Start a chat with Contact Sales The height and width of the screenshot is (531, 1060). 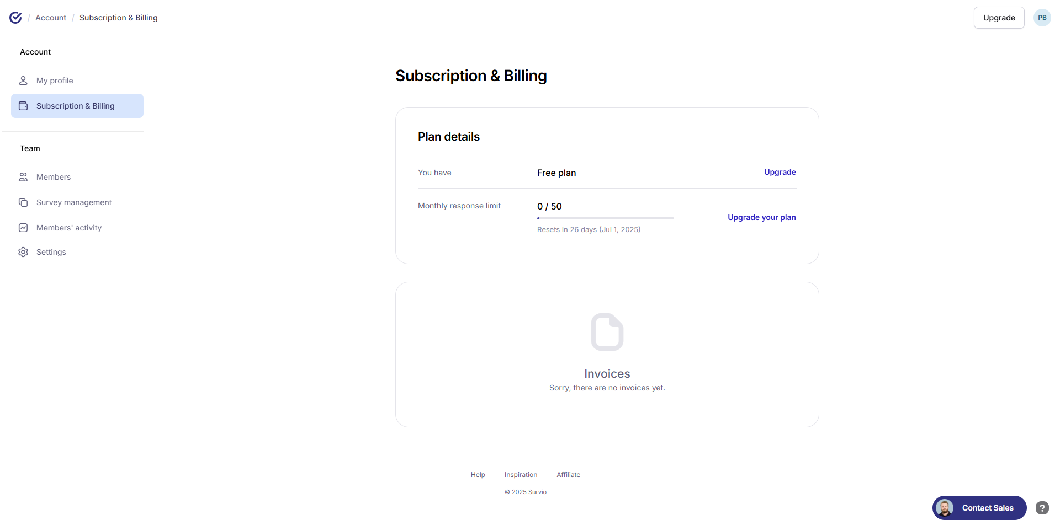tap(979, 508)
